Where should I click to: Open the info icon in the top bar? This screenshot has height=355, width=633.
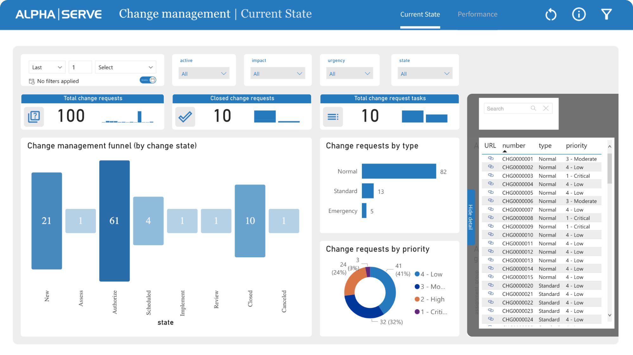tap(579, 14)
